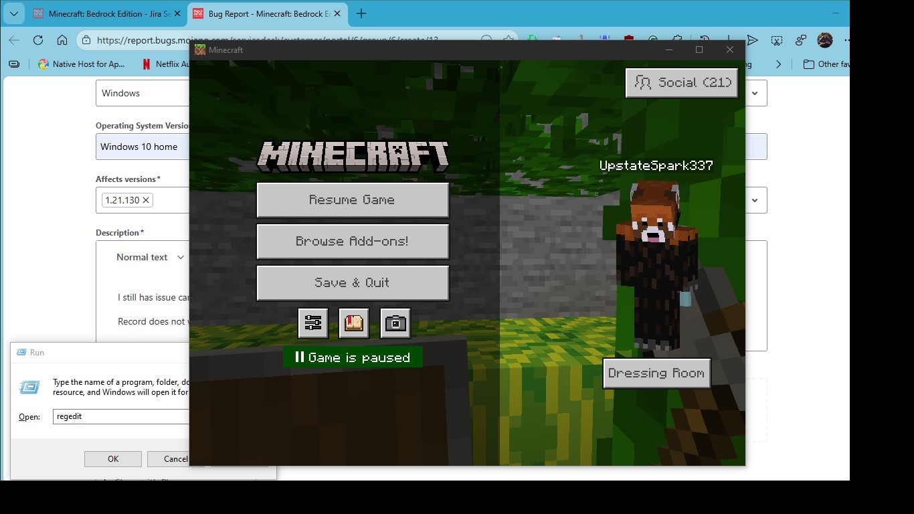Click the UpstateSpark337 player name
914x514 pixels.
(656, 165)
